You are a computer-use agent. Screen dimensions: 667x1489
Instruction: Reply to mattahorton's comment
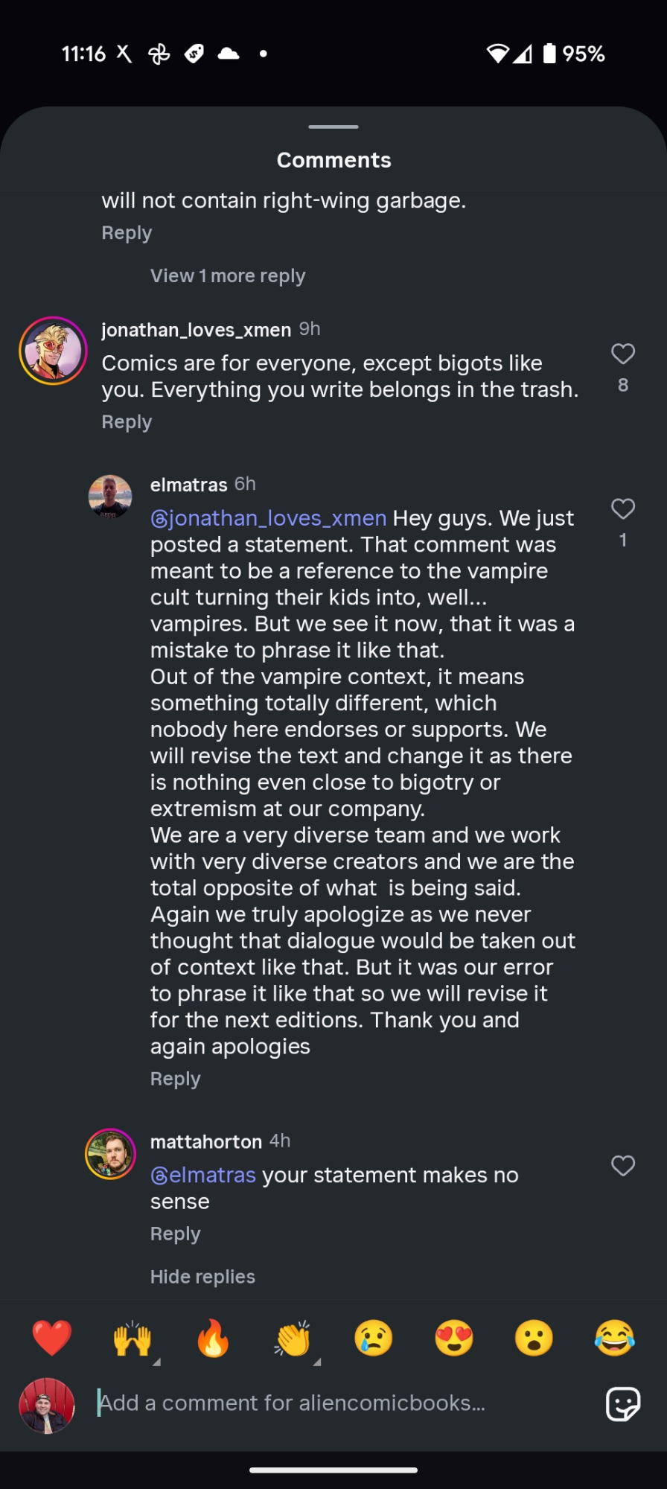coord(176,1234)
